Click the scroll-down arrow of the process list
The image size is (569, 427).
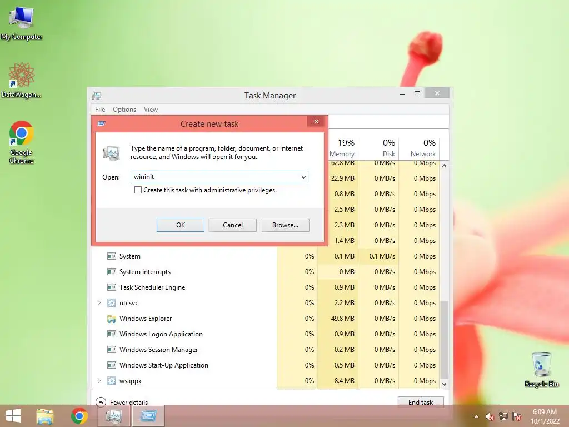[444, 384]
